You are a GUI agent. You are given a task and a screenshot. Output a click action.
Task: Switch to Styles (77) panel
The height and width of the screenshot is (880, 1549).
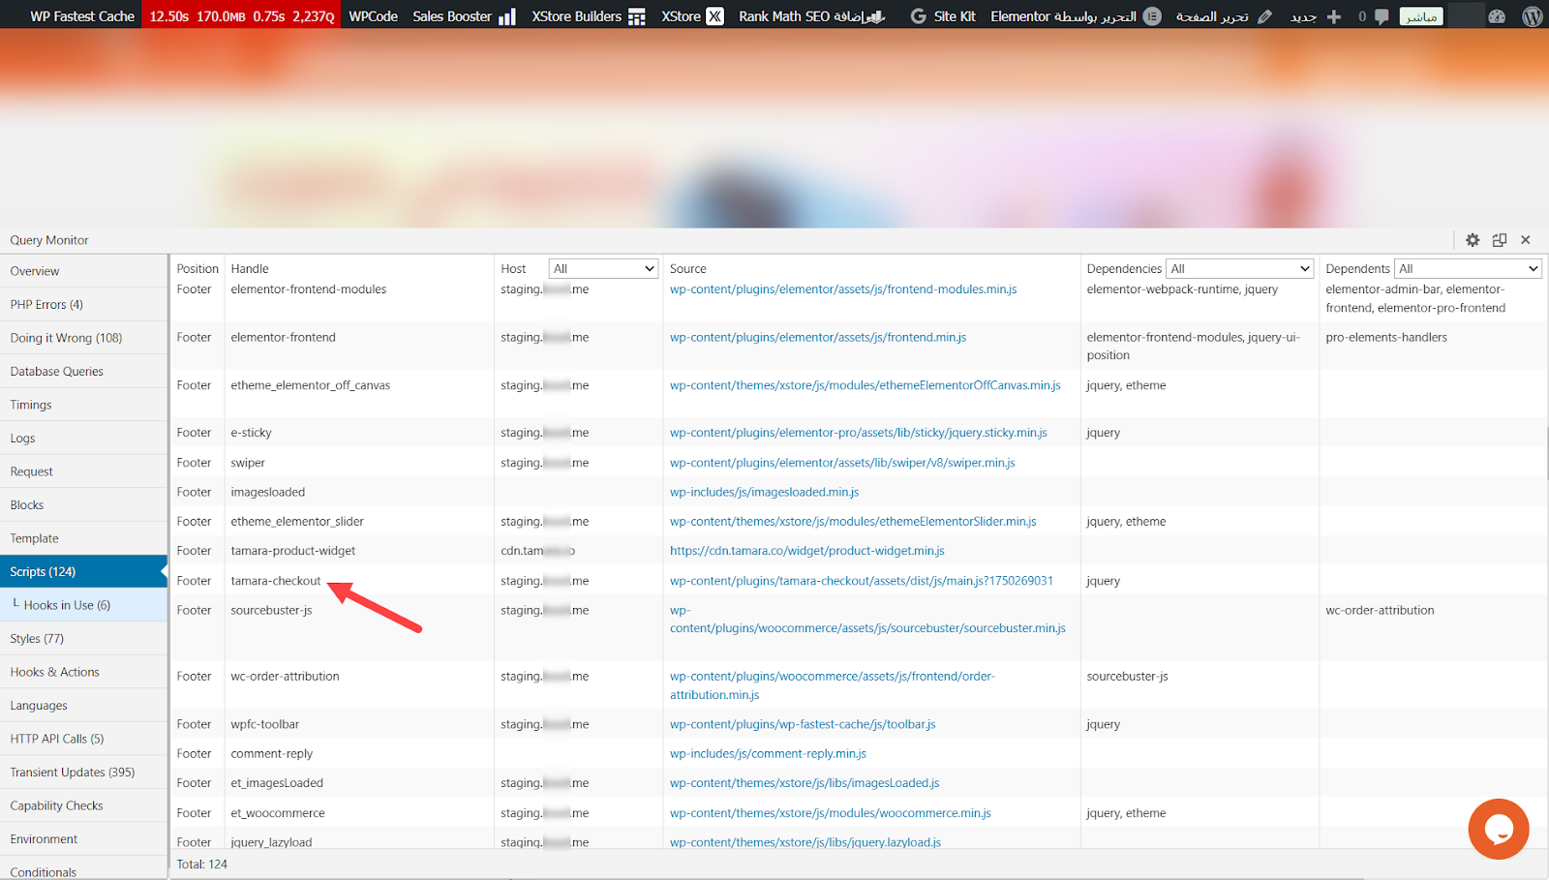point(37,638)
